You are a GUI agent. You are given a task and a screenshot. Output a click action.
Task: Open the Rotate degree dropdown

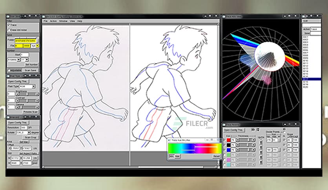[23, 132]
